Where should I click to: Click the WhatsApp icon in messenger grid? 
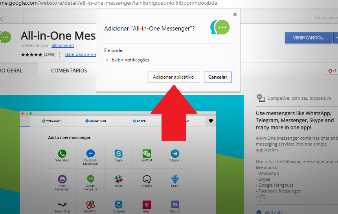click(62, 154)
